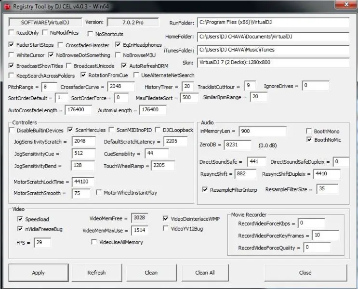Uncheck the Speedload video option

pos(20,219)
